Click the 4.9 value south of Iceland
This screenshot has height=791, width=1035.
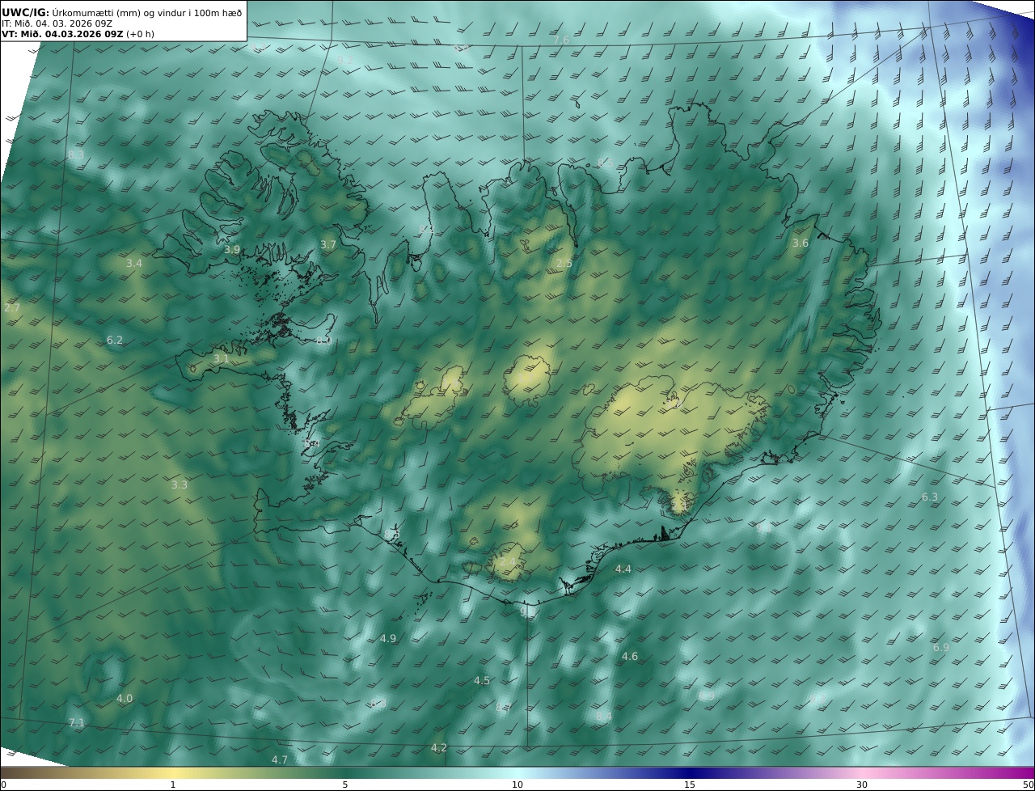point(388,639)
